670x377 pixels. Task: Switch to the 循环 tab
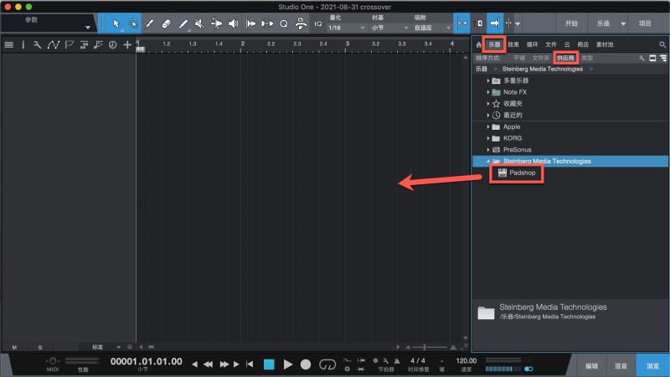click(x=532, y=44)
